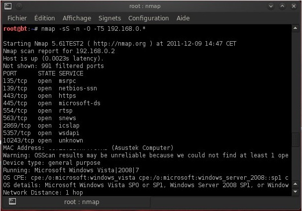Click scrollbar up arrow near bottom
Viewport: 302px width, 211px height.
click(x=295, y=184)
